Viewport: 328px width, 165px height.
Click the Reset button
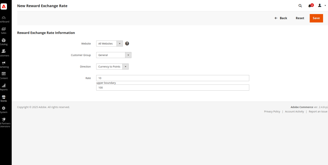[300, 18]
